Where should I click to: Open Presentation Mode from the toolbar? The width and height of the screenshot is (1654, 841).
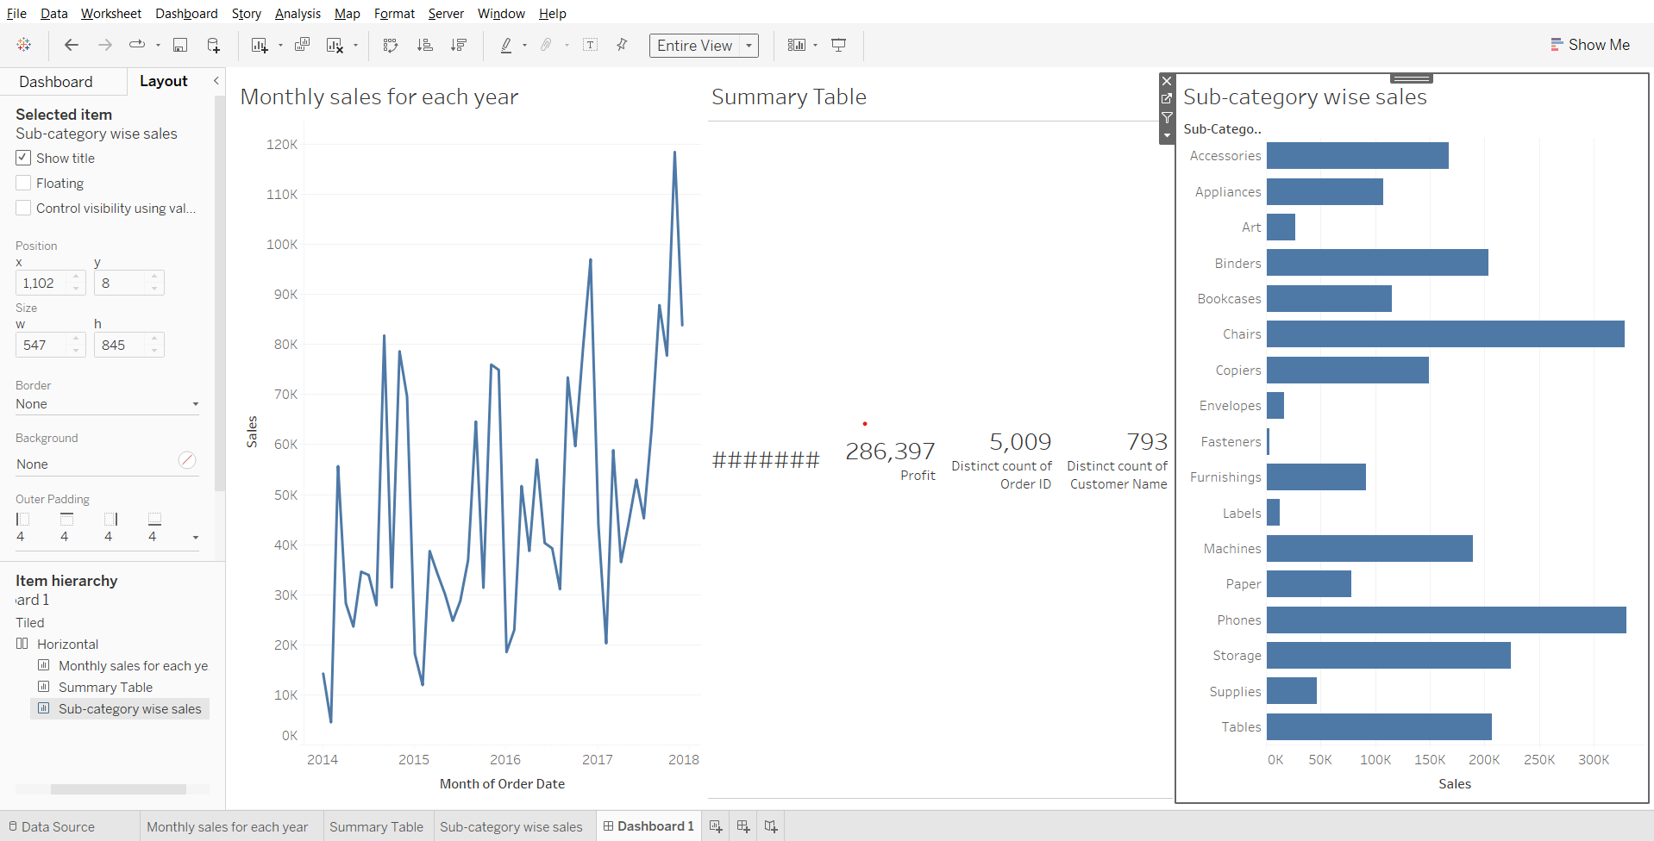[x=838, y=46]
